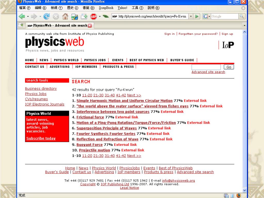This screenshot has height=198, width=264.
Task: Click in the site search text field
Action: pyautogui.click(x=206, y=67)
